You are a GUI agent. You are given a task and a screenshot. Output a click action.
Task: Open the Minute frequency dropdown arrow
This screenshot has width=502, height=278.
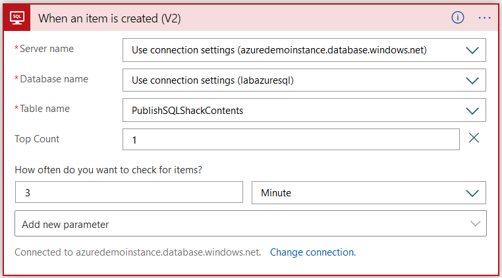(x=472, y=193)
